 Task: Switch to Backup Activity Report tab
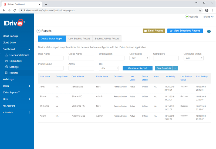tap(107, 39)
